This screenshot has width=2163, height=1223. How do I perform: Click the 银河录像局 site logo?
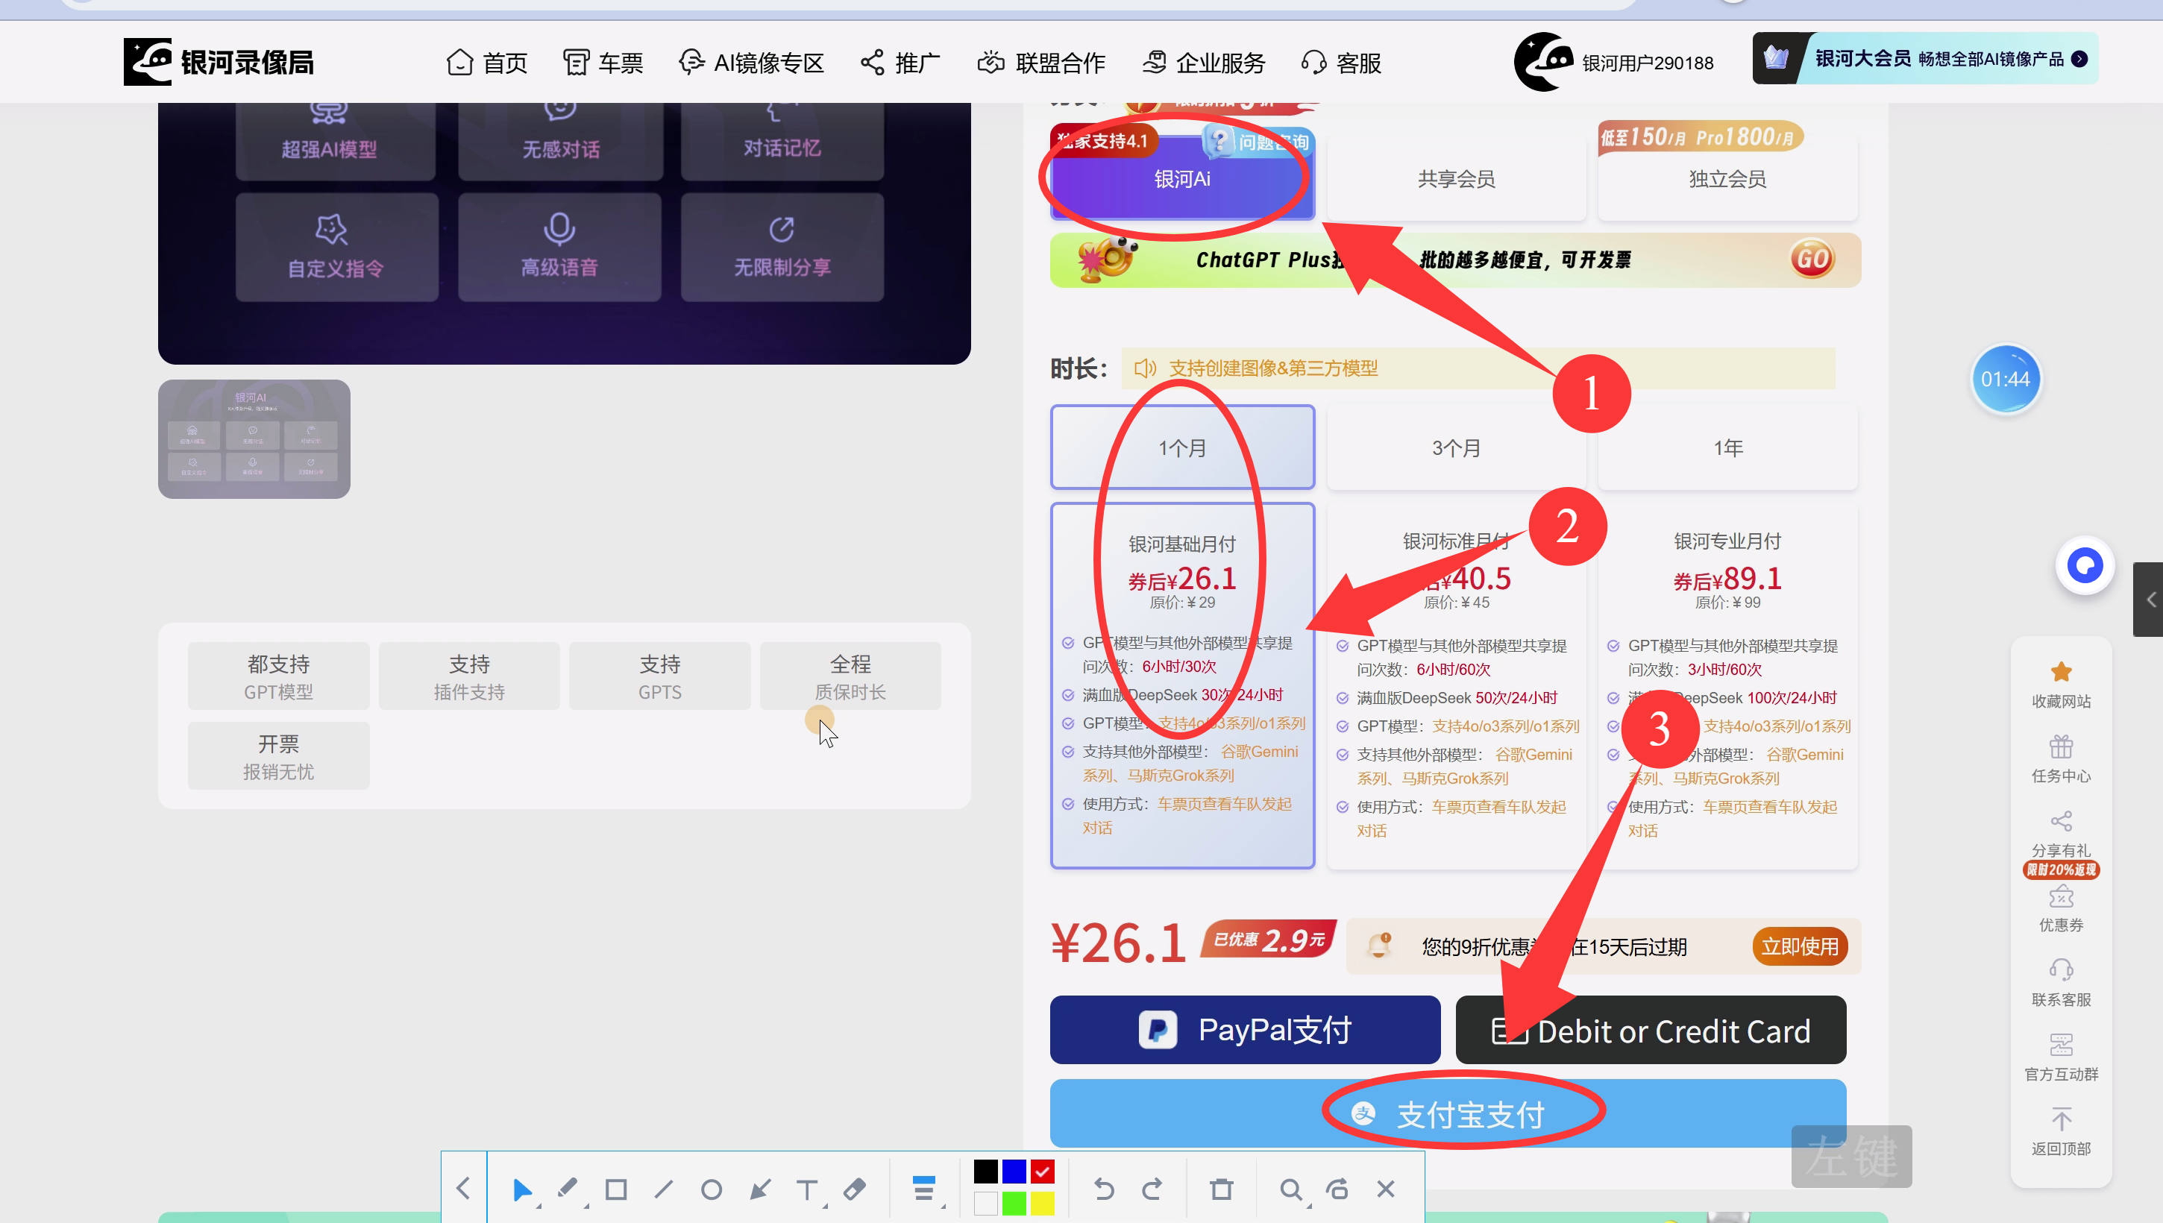click(x=219, y=61)
